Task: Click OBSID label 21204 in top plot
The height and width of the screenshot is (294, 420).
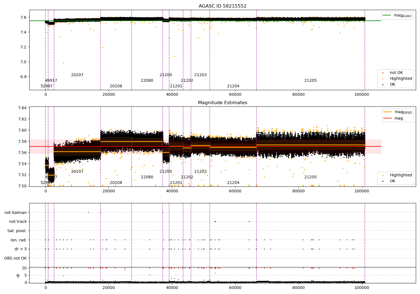Action: 233,86
